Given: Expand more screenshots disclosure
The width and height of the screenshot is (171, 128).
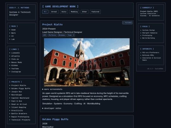Looking at the screenshot, I should tap(52, 89).
